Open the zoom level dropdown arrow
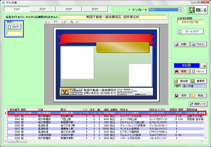This screenshot has width=211, height=147. (77, 22)
